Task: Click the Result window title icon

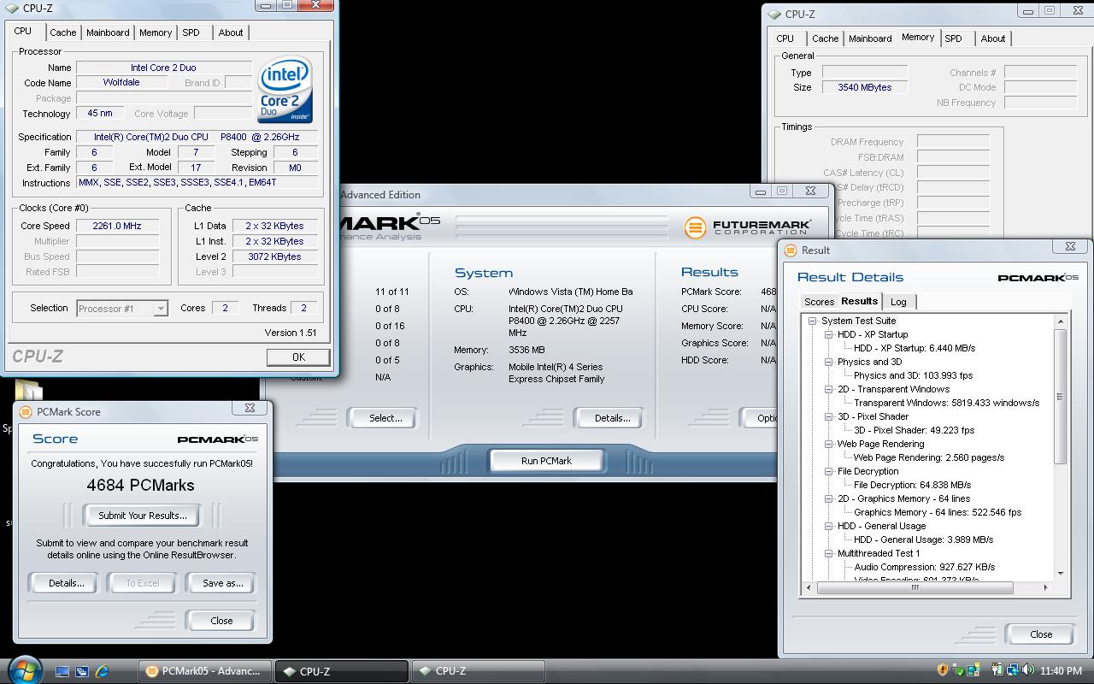Action: pyautogui.click(x=791, y=250)
